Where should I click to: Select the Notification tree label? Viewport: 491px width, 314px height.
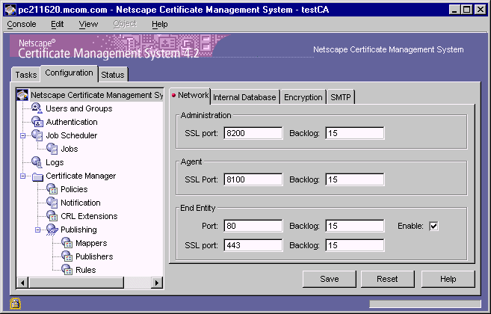point(81,203)
